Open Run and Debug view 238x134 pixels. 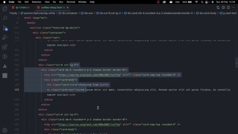[5, 37]
